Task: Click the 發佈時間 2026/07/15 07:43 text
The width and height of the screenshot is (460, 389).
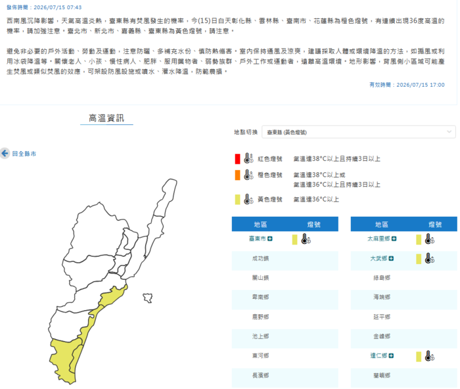Action: coord(44,7)
